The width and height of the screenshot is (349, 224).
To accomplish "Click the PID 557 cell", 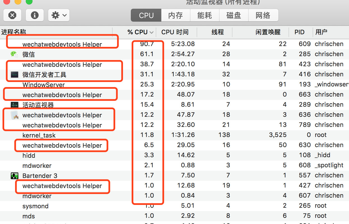I will 305,175.
